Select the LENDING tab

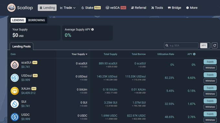[x=18, y=20]
